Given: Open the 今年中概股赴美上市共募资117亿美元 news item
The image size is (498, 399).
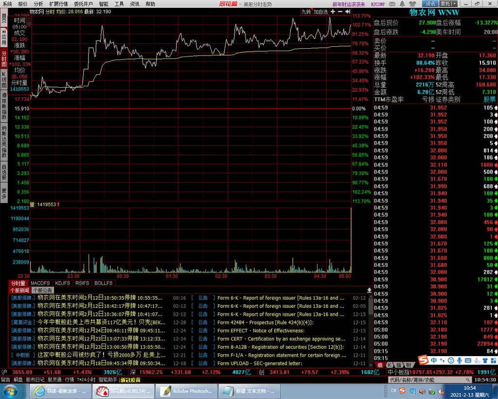Looking at the screenshot, I should (x=101, y=323).
